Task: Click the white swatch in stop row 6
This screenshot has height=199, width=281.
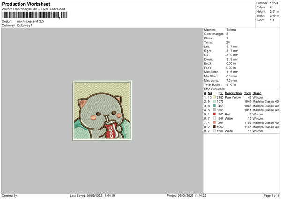Action: pos(214,118)
